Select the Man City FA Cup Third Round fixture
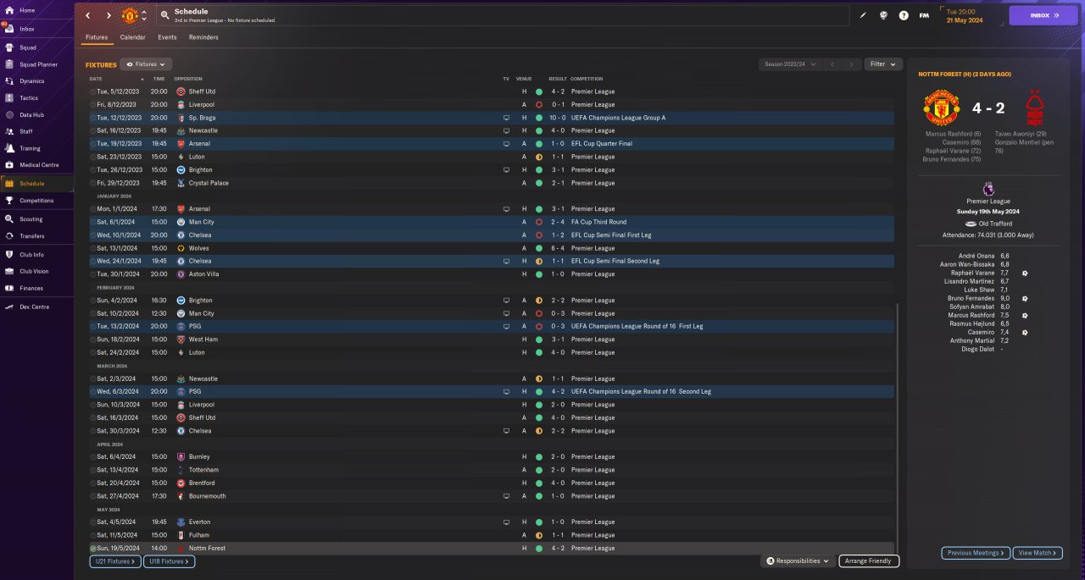This screenshot has width=1085, height=580. (x=492, y=222)
